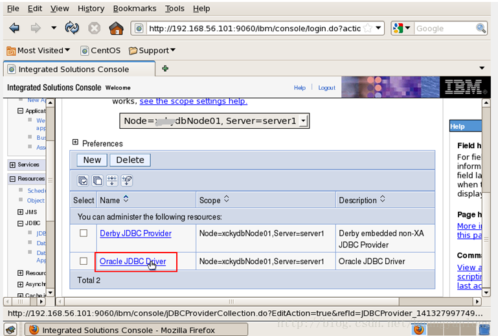Open the list all tabs arrow
This screenshot has width=498, height=336.
(x=482, y=68)
